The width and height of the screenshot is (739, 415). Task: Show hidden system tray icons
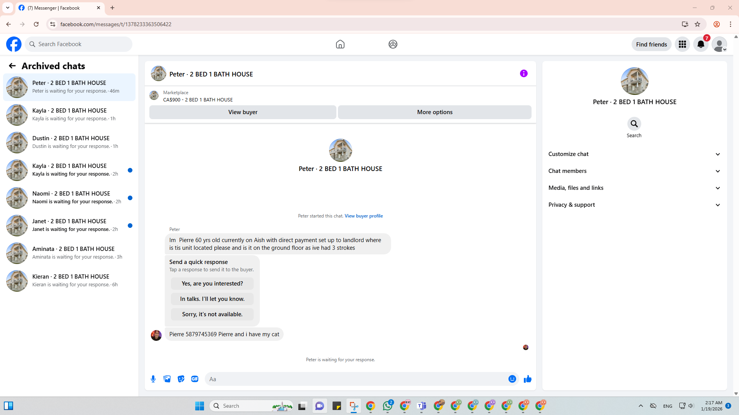point(641,406)
